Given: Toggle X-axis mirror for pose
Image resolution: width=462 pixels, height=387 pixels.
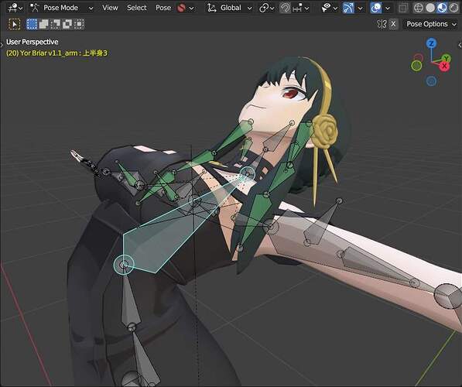Looking at the screenshot, I should (x=393, y=24).
